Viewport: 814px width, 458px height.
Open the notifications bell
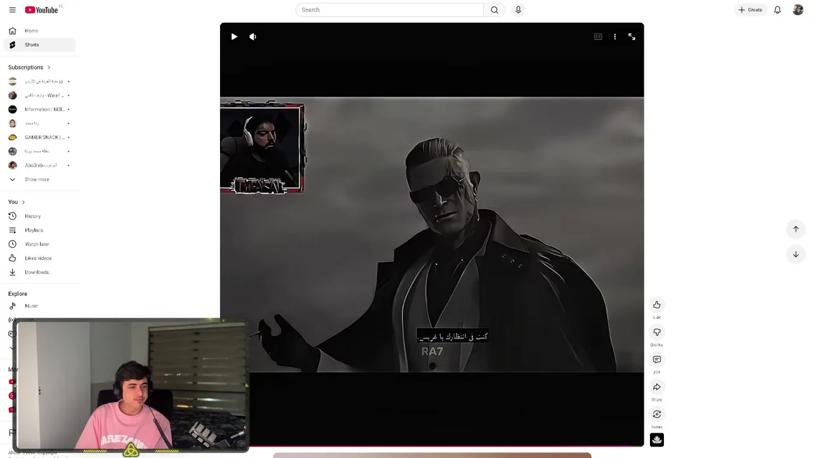point(777,10)
